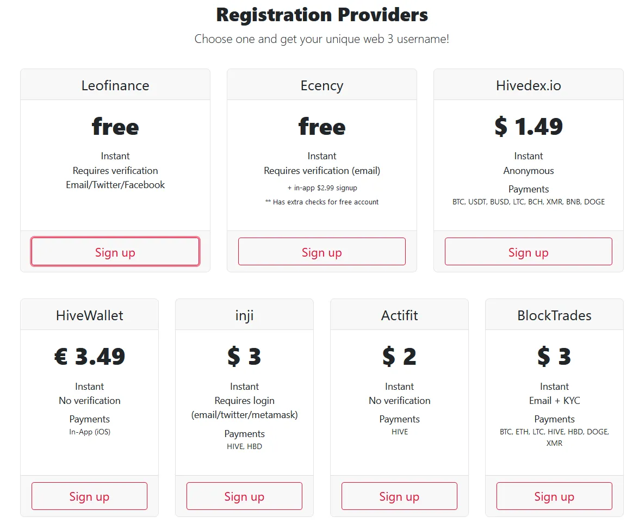The image size is (639, 523).
Task: Click the payments list under BlockTrades
Action: [x=554, y=437]
